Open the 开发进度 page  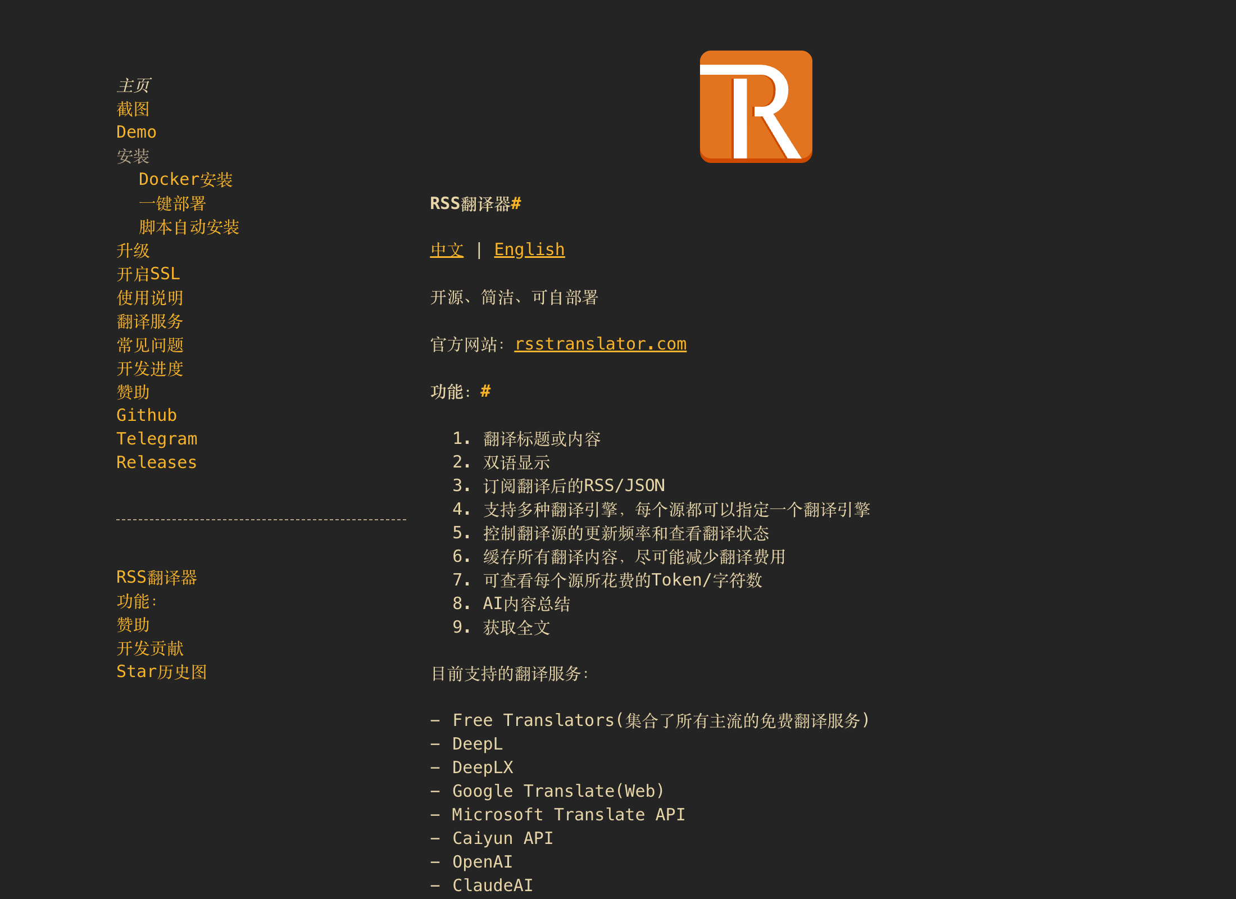[150, 369]
